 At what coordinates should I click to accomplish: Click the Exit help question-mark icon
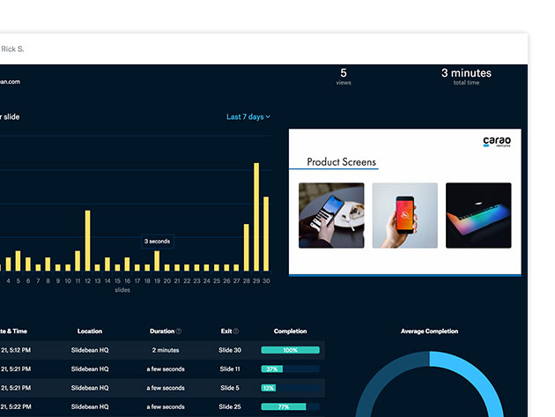[236, 331]
